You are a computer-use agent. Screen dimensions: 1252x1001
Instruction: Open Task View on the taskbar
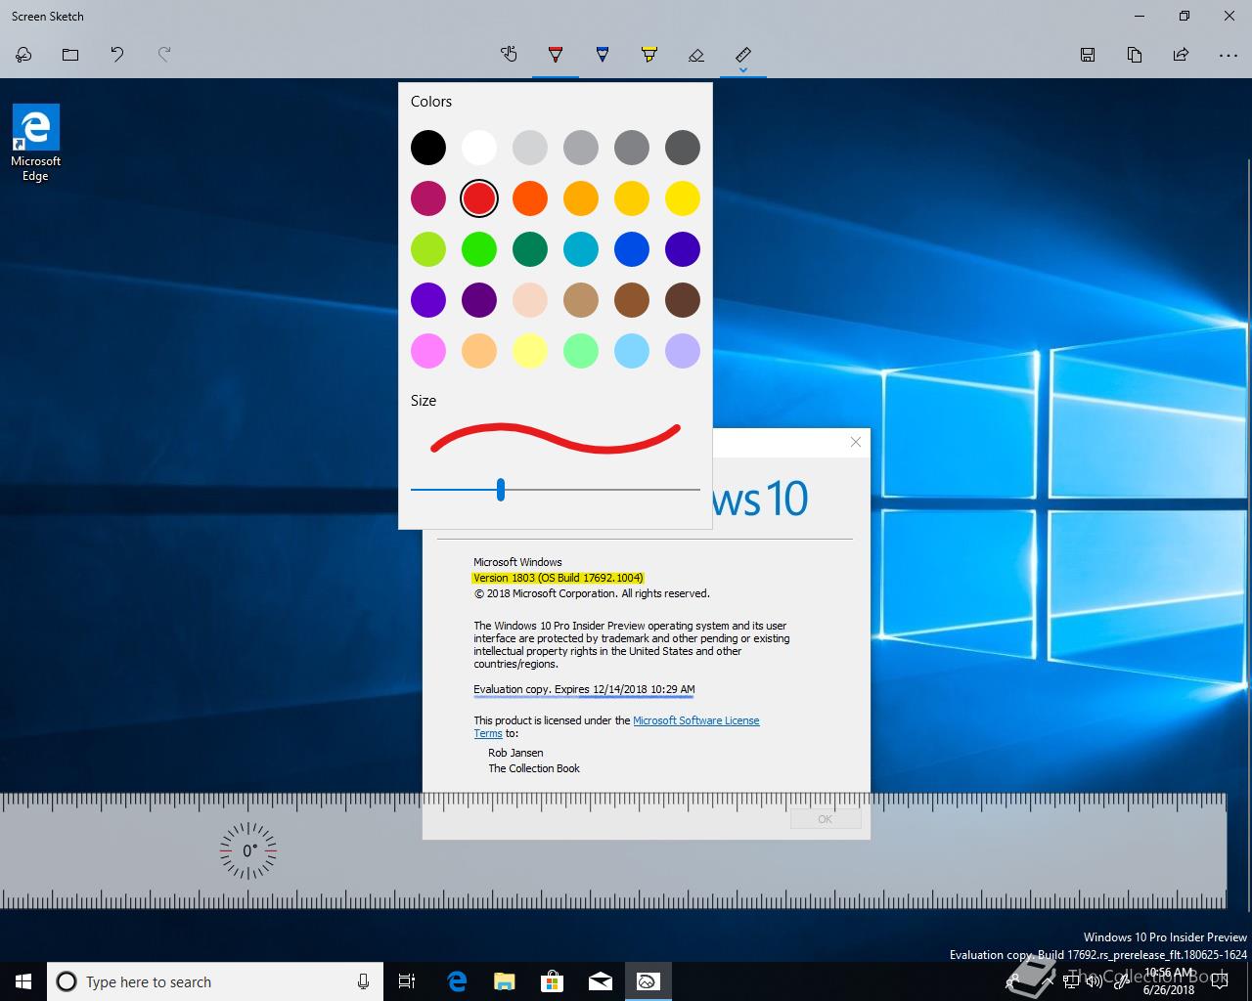click(x=407, y=981)
